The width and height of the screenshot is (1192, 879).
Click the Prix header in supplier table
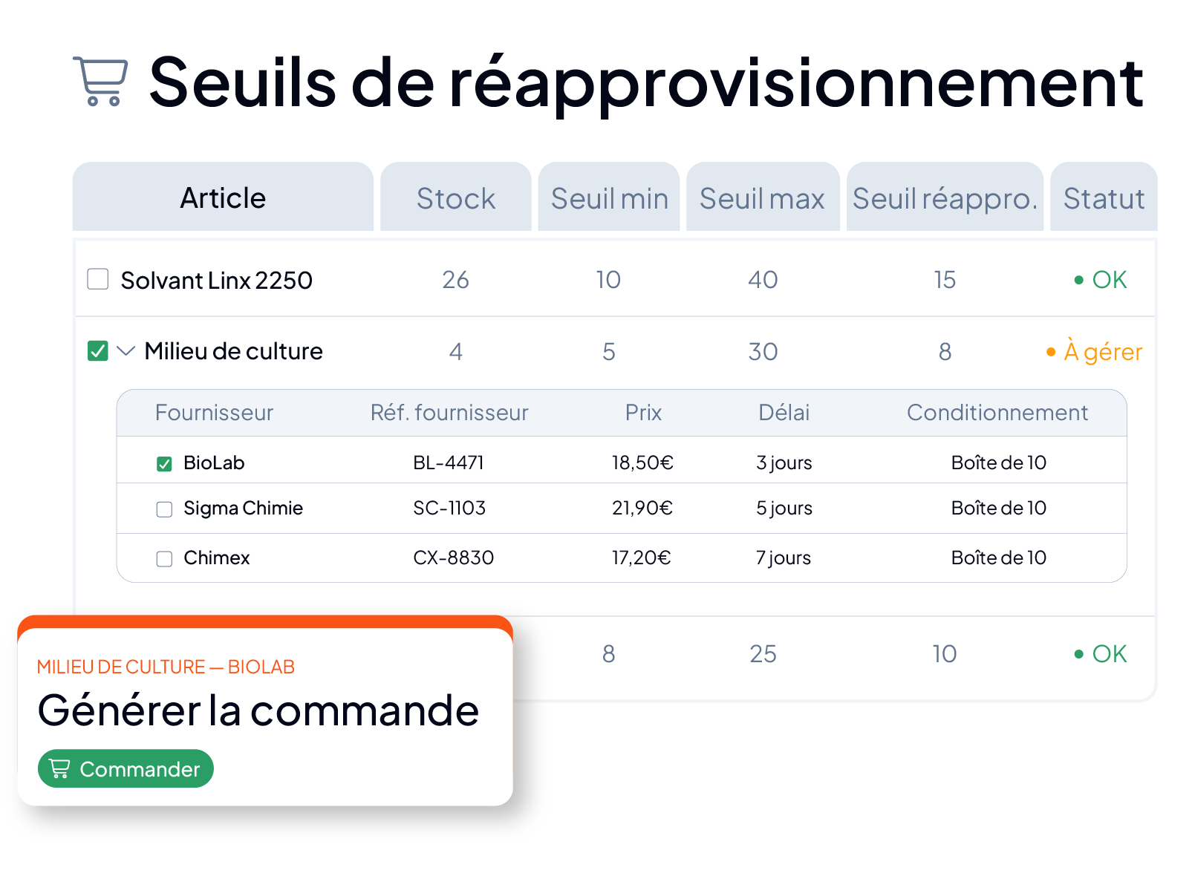(x=643, y=413)
